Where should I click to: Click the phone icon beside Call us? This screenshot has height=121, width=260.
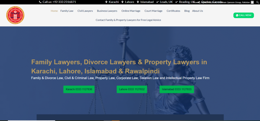coord(40,2)
